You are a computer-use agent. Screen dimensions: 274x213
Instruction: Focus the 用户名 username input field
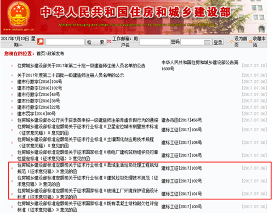tap(155, 42)
